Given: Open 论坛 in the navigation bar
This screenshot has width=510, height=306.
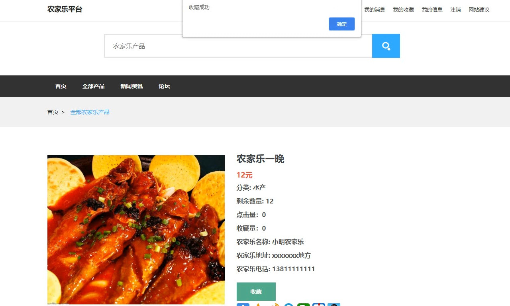Looking at the screenshot, I should 164,86.
